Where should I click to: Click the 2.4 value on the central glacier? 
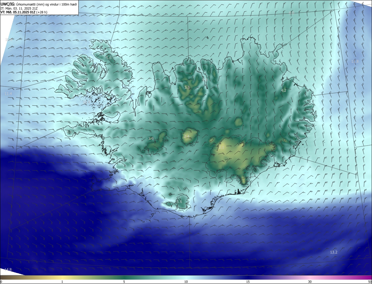(x=187, y=136)
